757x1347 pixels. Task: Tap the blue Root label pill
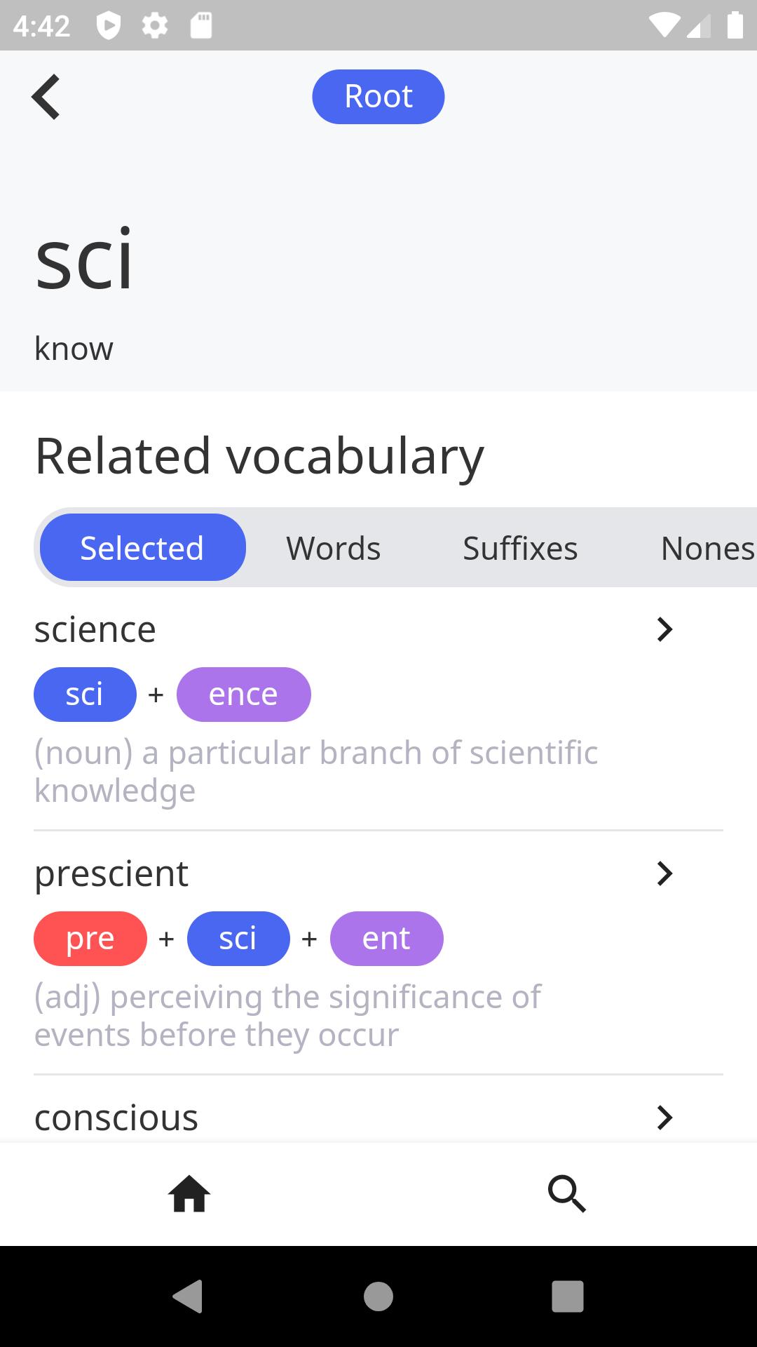(378, 97)
